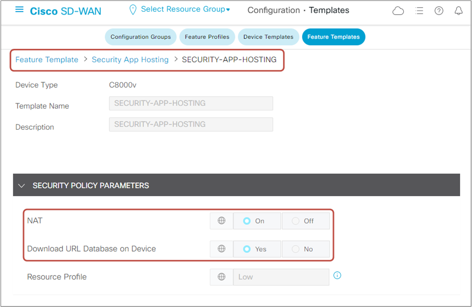Viewport: 472px width, 307px height.
Task: Switch to the Device Templates tab
Action: pos(268,37)
